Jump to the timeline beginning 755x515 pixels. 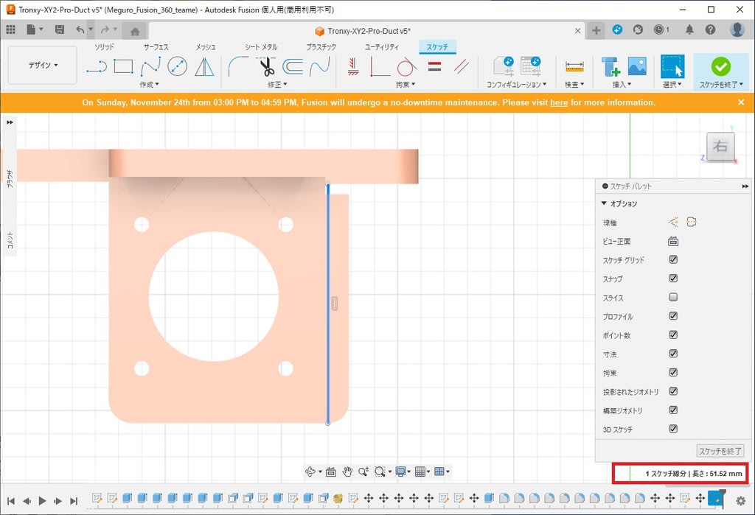click(x=11, y=501)
